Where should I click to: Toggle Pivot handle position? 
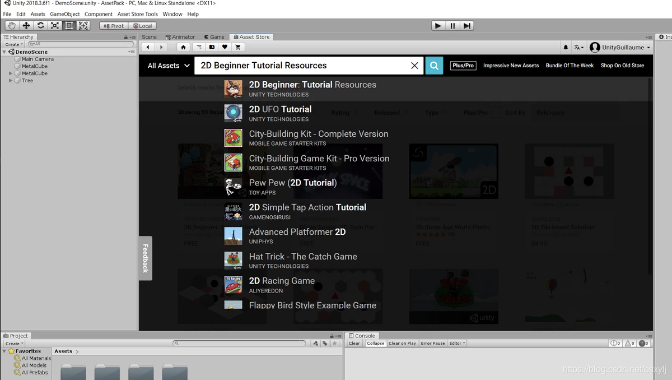click(114, 26)
